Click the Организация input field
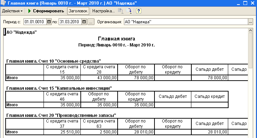This screenshot has width=257, height=138. pyautogui.click(x=186, y=22)
